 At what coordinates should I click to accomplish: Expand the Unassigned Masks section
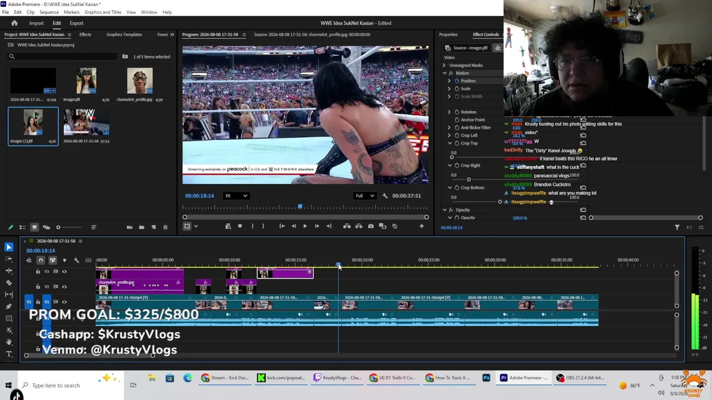coord(444,66)
